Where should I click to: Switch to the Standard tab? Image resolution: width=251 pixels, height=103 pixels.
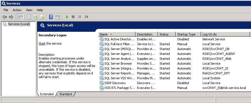click(65, 94)
